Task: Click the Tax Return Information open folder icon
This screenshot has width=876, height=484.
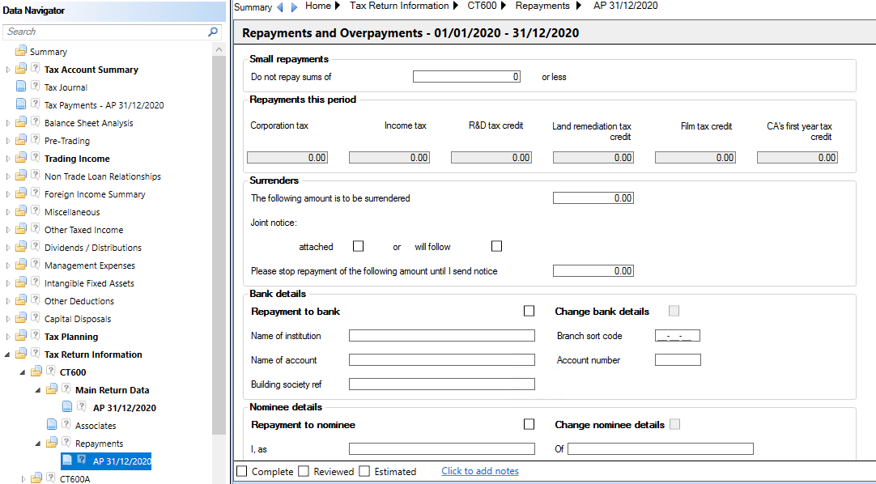Action: (21, 355)
